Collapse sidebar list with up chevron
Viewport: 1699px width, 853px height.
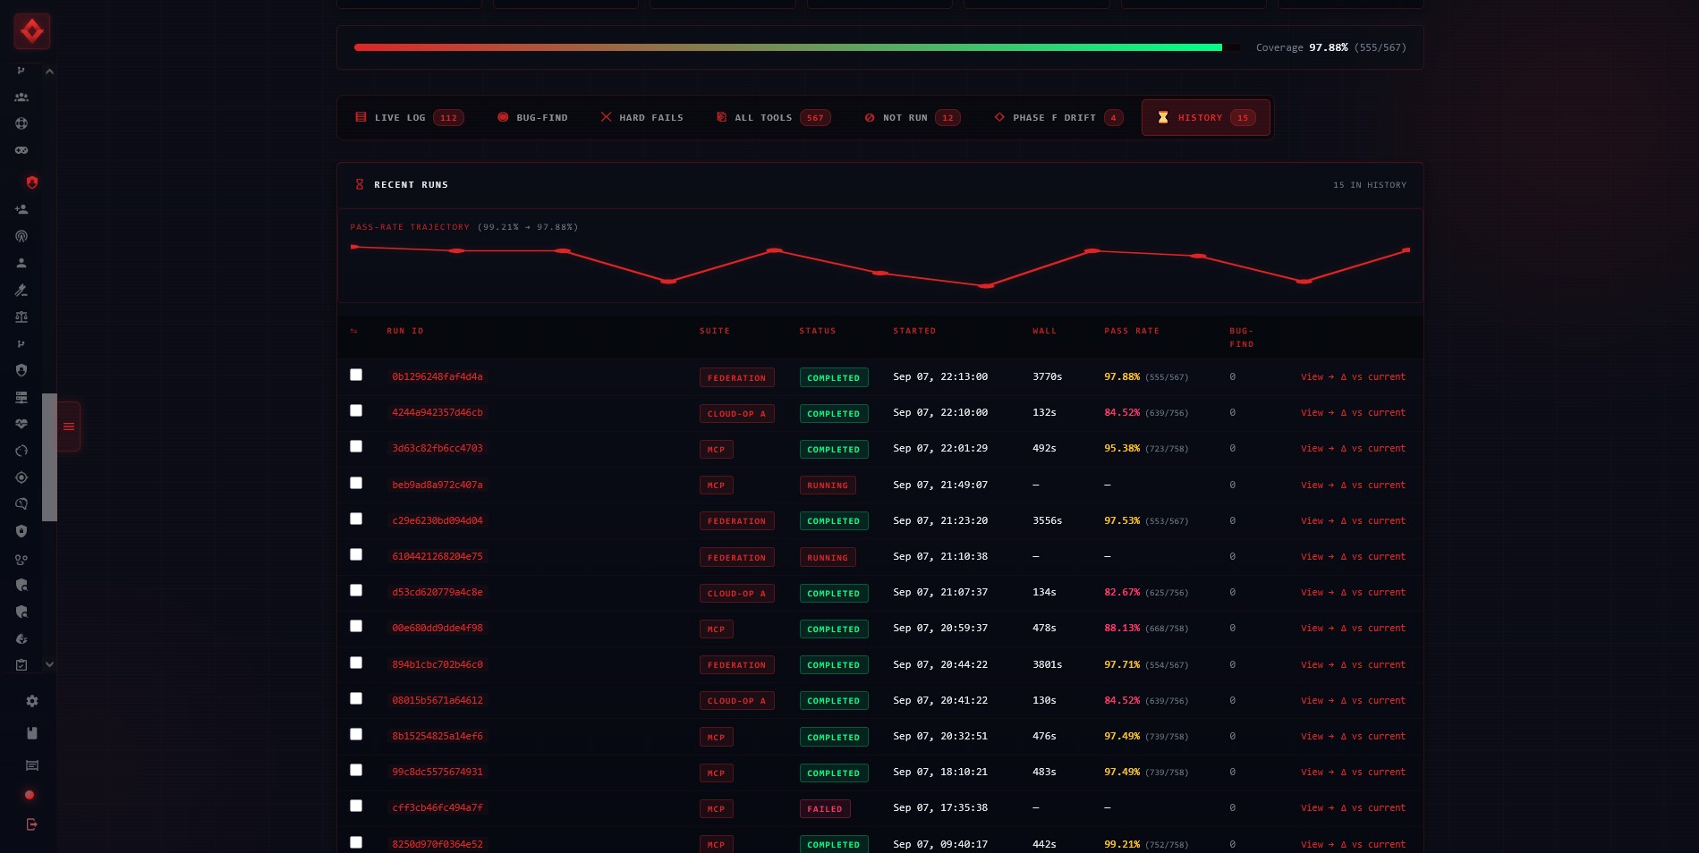coord(50,72)
